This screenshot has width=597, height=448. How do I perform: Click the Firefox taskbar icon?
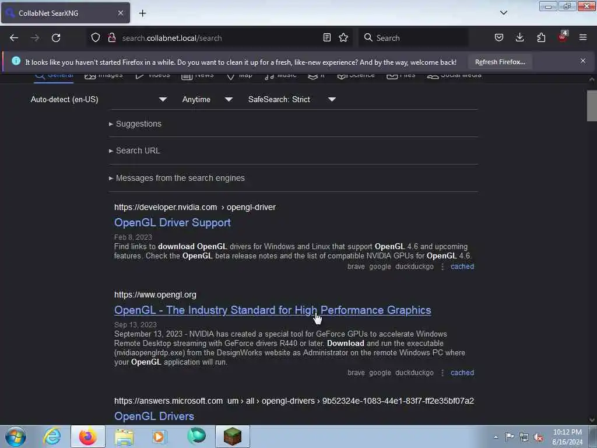pyautogui.click(x=88, y=436)
